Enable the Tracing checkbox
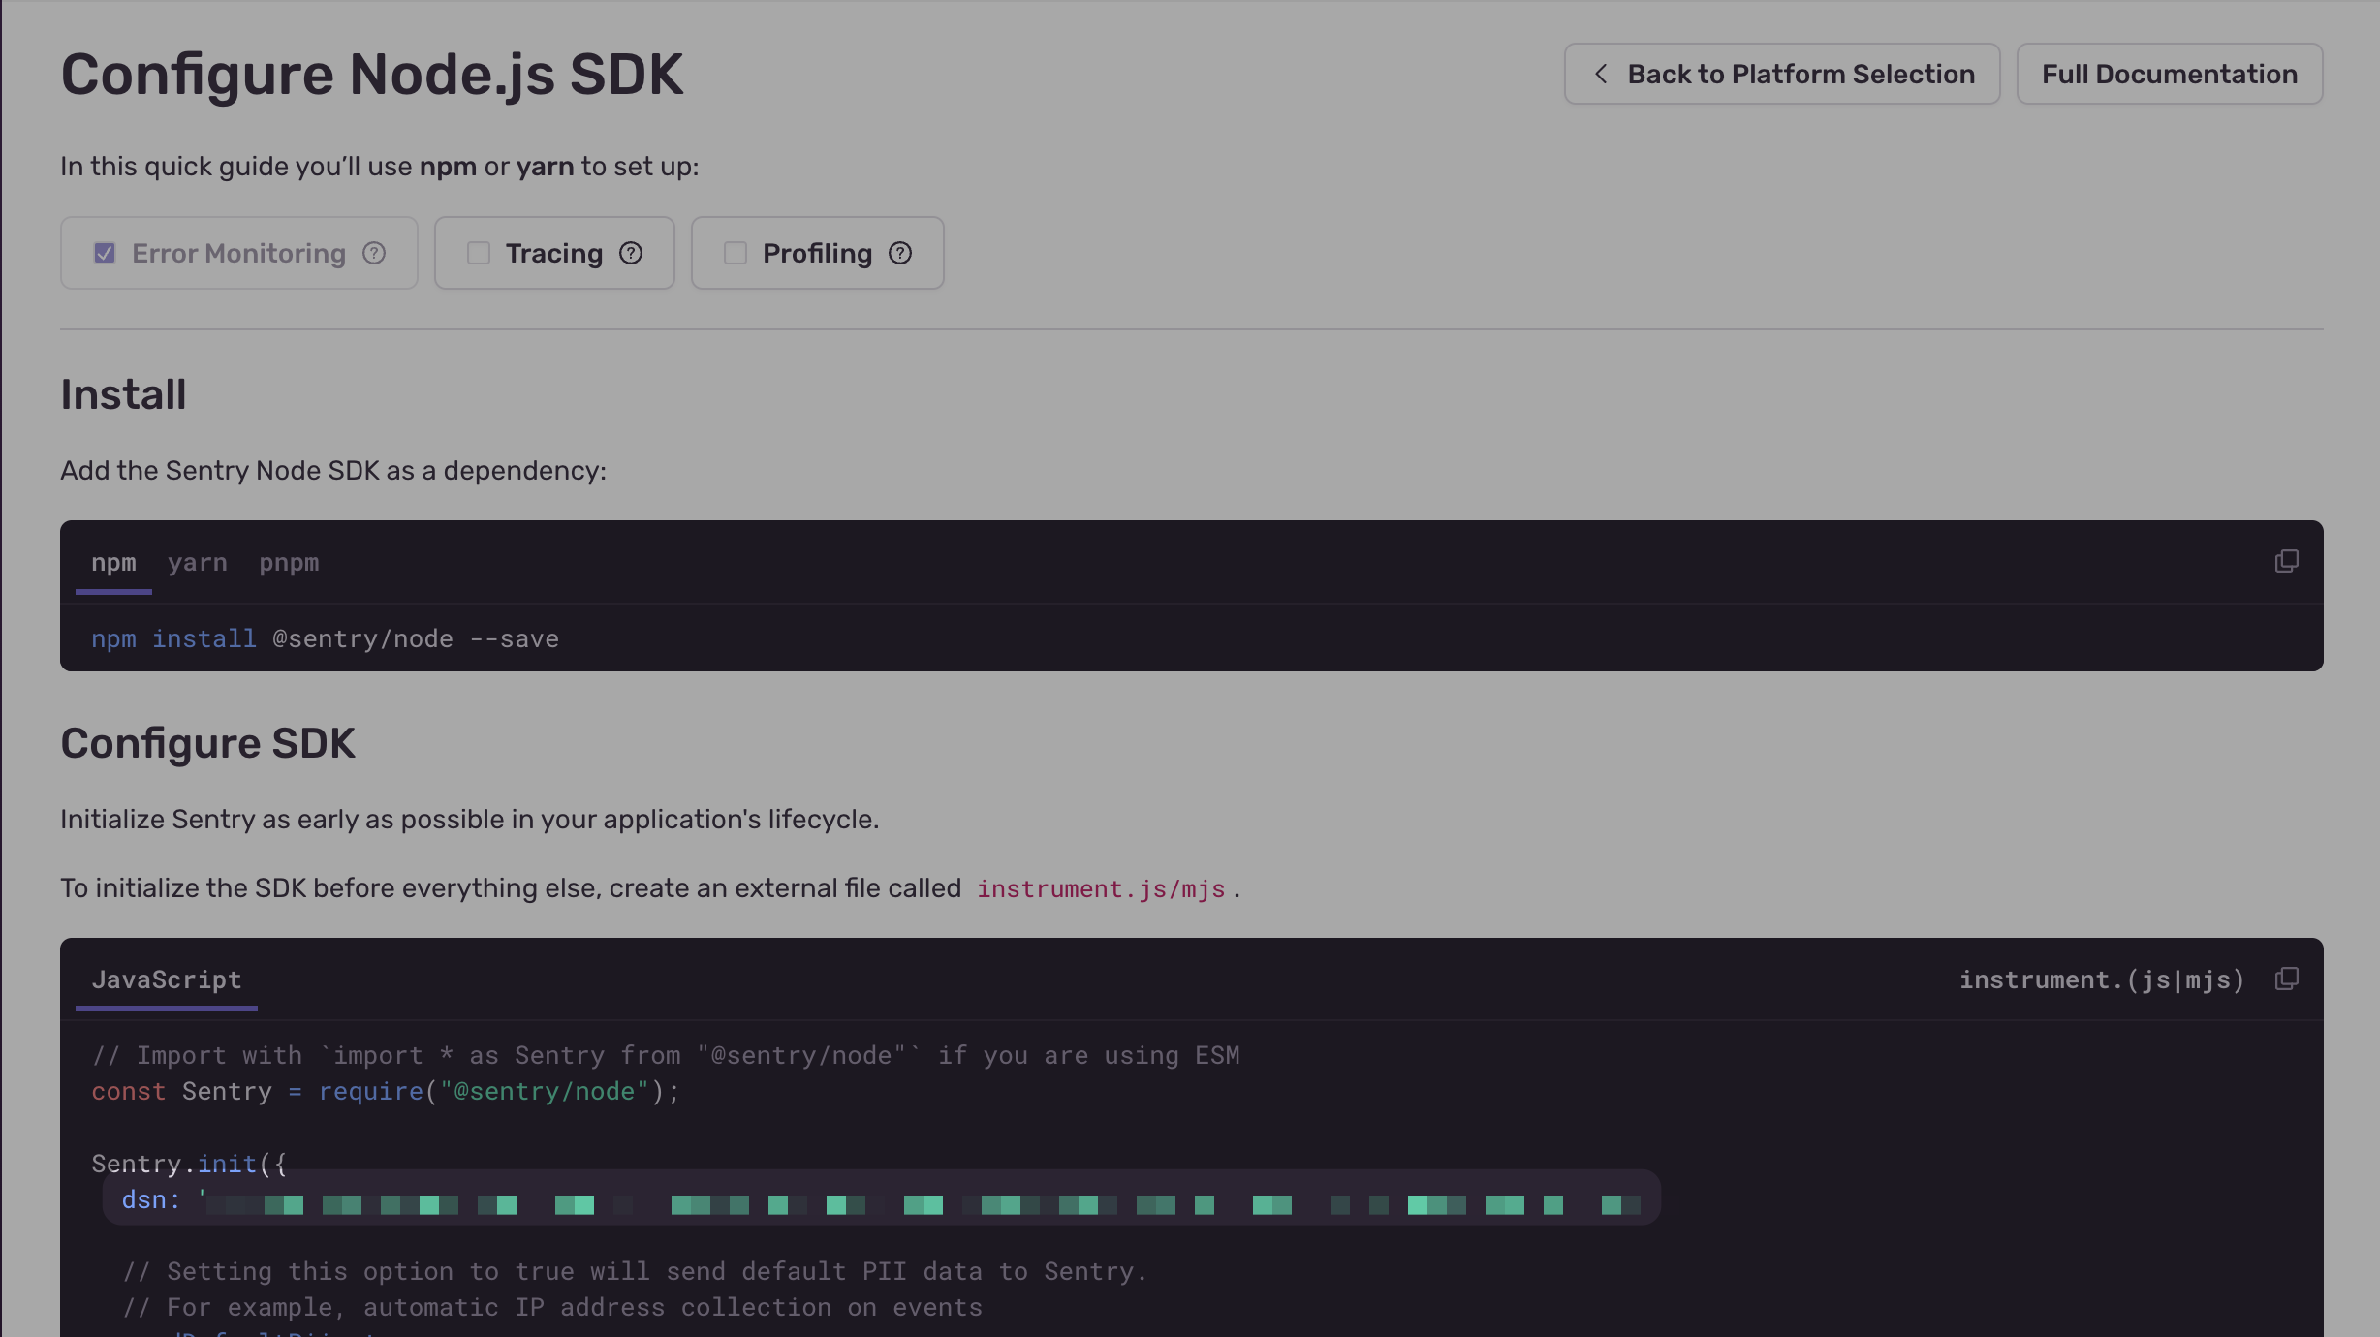The height and width of the screenshot is (1337, 2380). [x=479, y=252]
